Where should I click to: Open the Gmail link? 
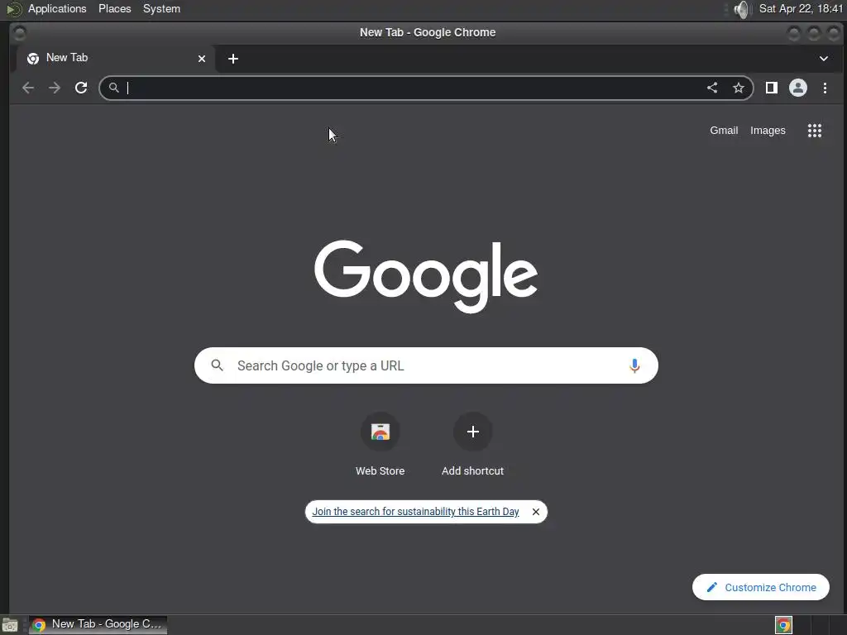pyautogui.click(x=724, y=130)
